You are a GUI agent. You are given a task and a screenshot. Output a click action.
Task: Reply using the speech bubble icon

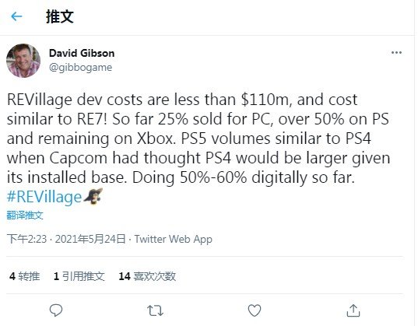[56, 310]
